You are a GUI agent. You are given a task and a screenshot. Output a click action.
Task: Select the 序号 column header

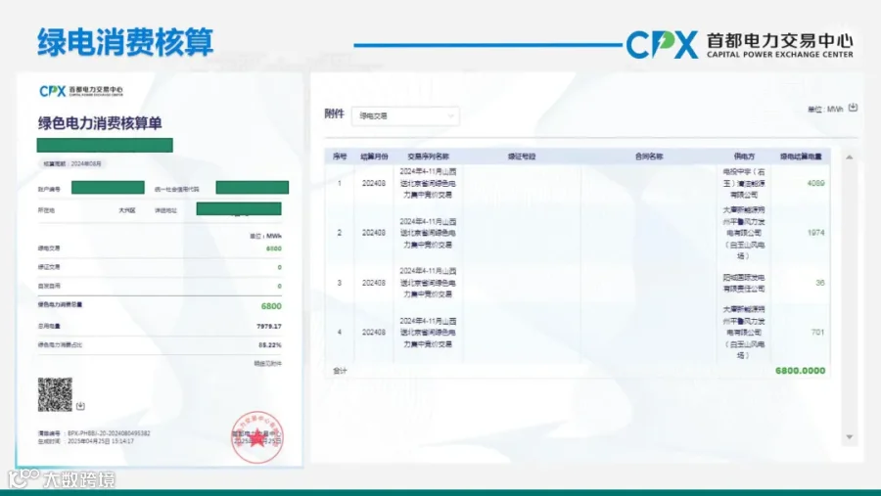pos(340,157)
